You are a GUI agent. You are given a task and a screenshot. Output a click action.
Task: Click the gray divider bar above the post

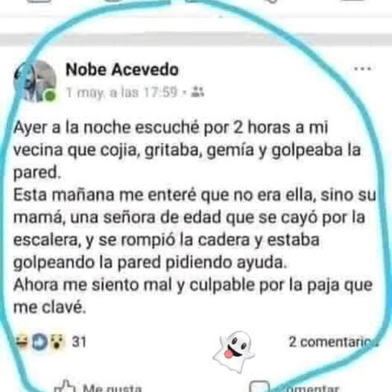coord(196,39)
